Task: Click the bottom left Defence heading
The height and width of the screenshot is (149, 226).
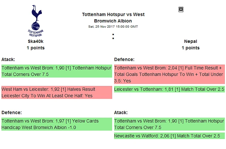Action: (x=11, y=112)
